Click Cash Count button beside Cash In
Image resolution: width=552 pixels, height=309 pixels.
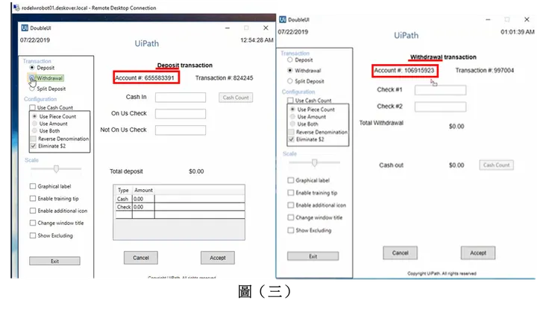pyautogui.click(x=236, y=98)
